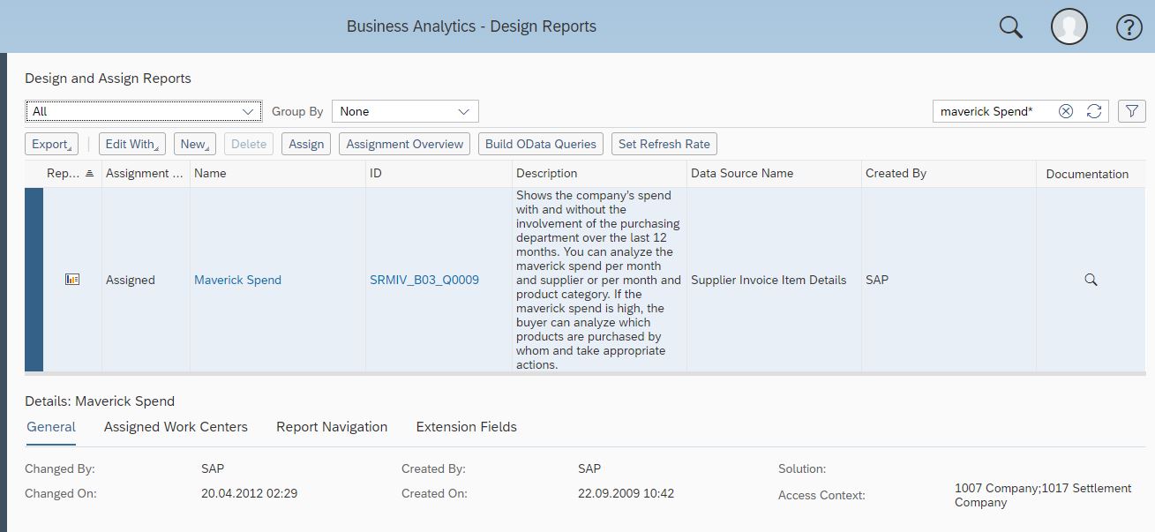Open the Maverick Spend report link

pyautogui.click(x=237, y=280)
